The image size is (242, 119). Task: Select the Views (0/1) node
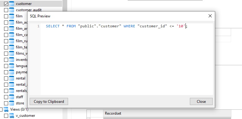coord(19,109)
